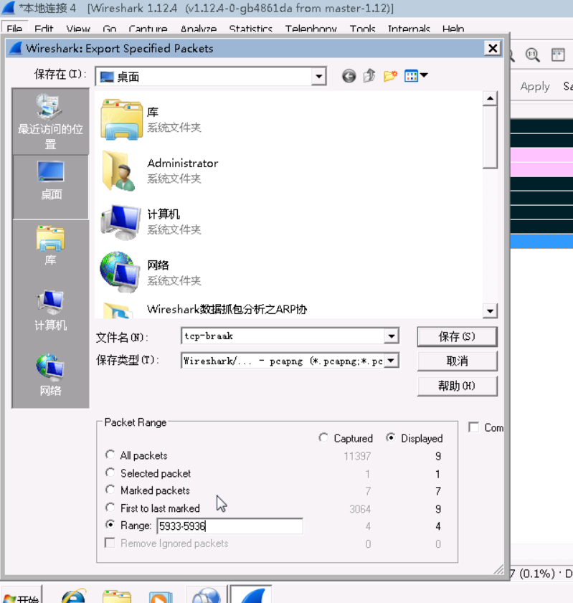Expand the 保存在 location dropdown
This screenshot has width=573, height=603.
pos(319,77)
